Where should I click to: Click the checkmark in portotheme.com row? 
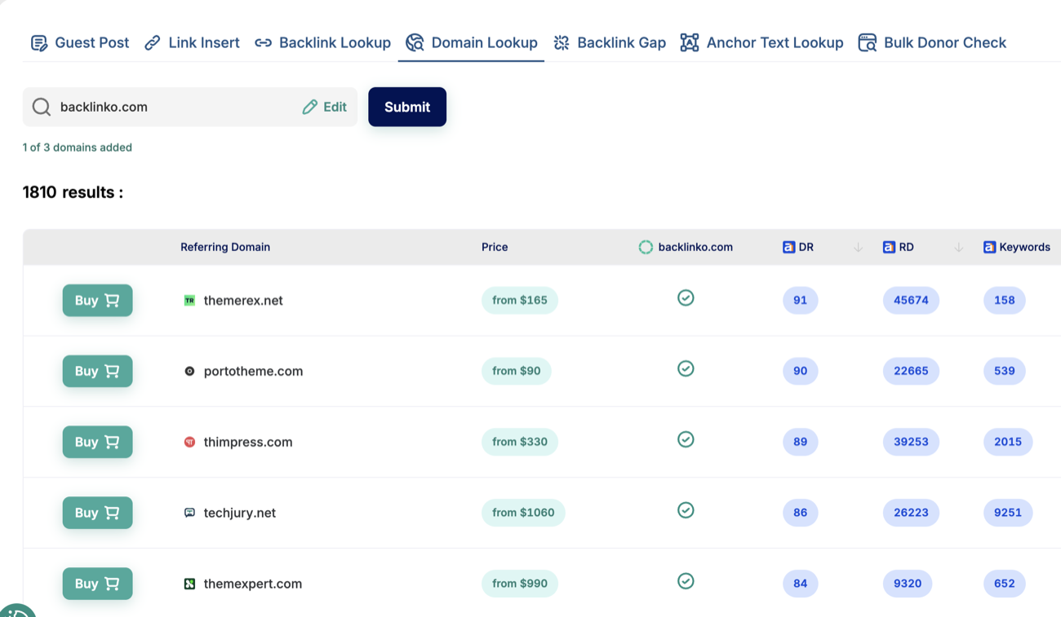point(686,368)
